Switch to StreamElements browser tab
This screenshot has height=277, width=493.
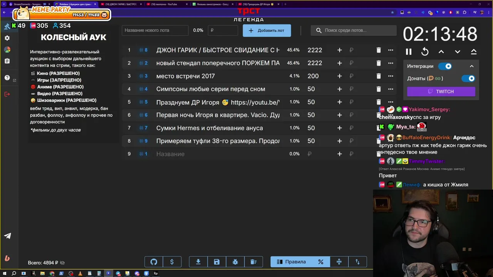click(x=29, y=4)
